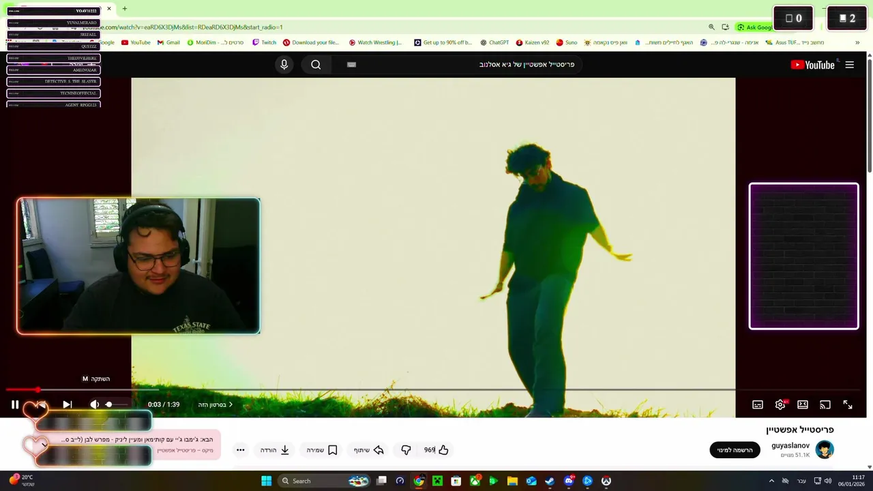Image resolution: width=873 pixels, height=491 pixels.
Task: Open the guyaslanov channel name
Action: click(790, 445)
